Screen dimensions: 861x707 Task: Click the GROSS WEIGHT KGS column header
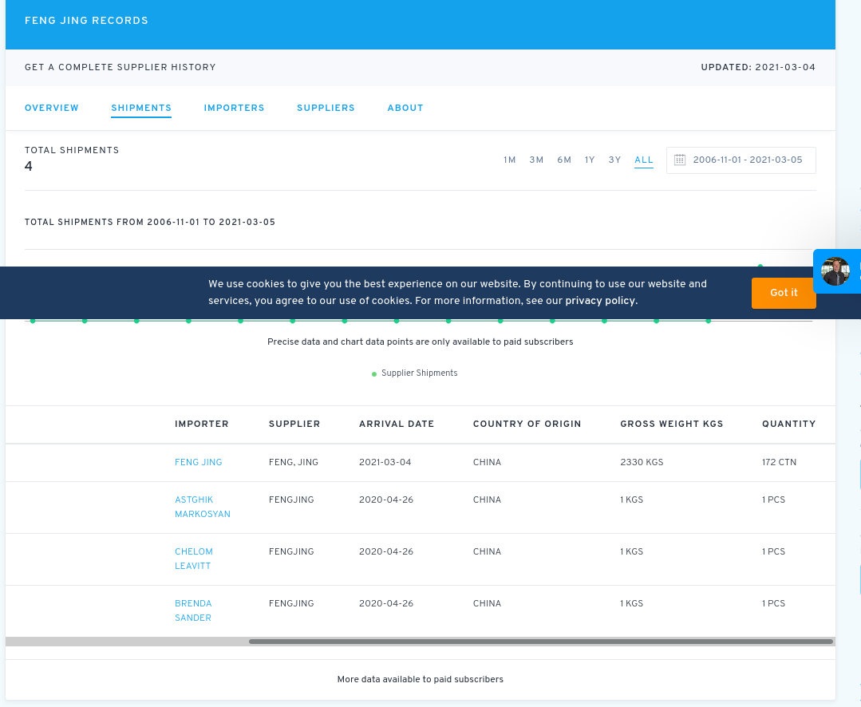672,424
